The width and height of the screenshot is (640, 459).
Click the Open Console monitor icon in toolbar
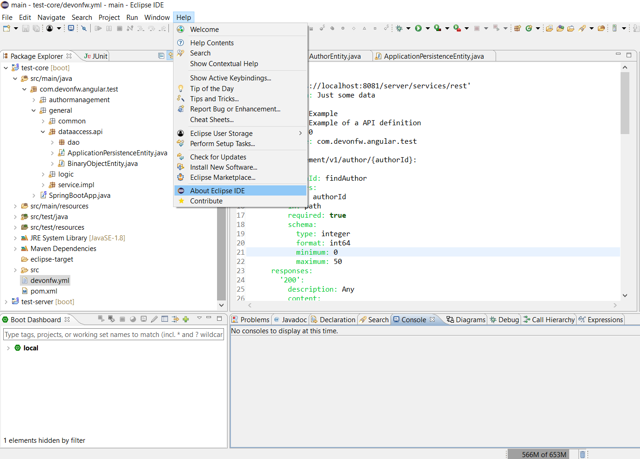71,29
